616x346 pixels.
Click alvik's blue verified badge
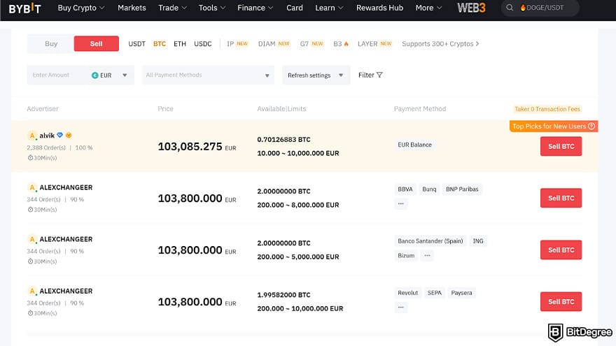click(59, 135)
